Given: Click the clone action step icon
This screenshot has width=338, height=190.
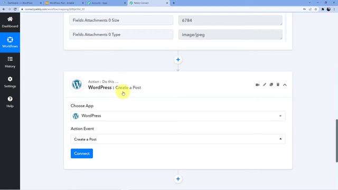Looking at the screenshot, I should [x=271, y=84].
